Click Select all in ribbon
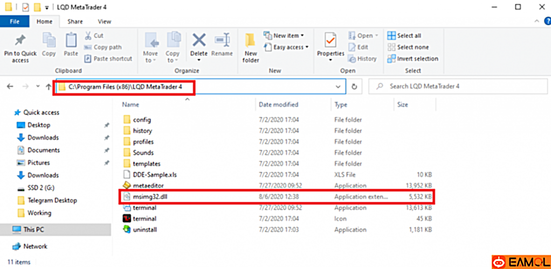551x269 pixels. click(404, 36)
